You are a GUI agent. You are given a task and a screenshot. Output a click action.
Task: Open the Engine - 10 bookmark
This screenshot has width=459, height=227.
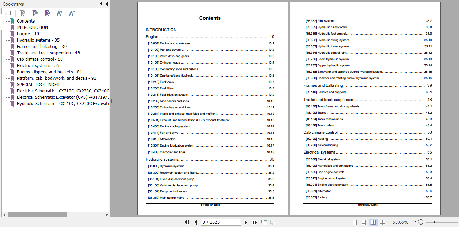coord(28,34)
